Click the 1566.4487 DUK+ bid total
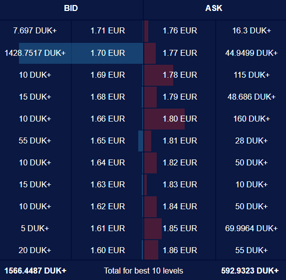The width and height of the screenshot is (286, 280). (35, 271)
